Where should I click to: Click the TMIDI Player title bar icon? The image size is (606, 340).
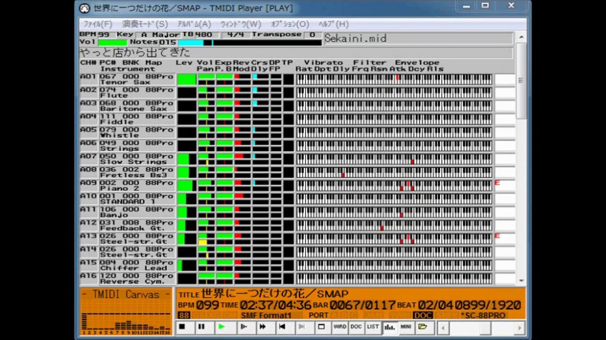point(84,8)
